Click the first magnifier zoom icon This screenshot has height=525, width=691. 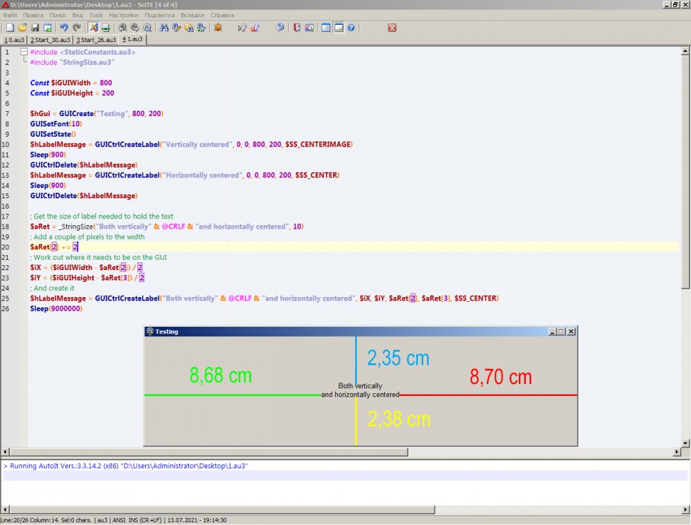(122, 28)
